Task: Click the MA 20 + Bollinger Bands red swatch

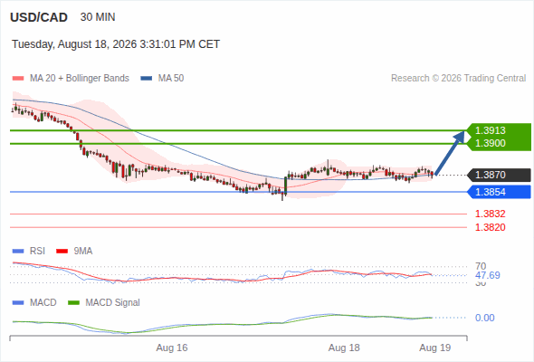Action: (18, 79)
